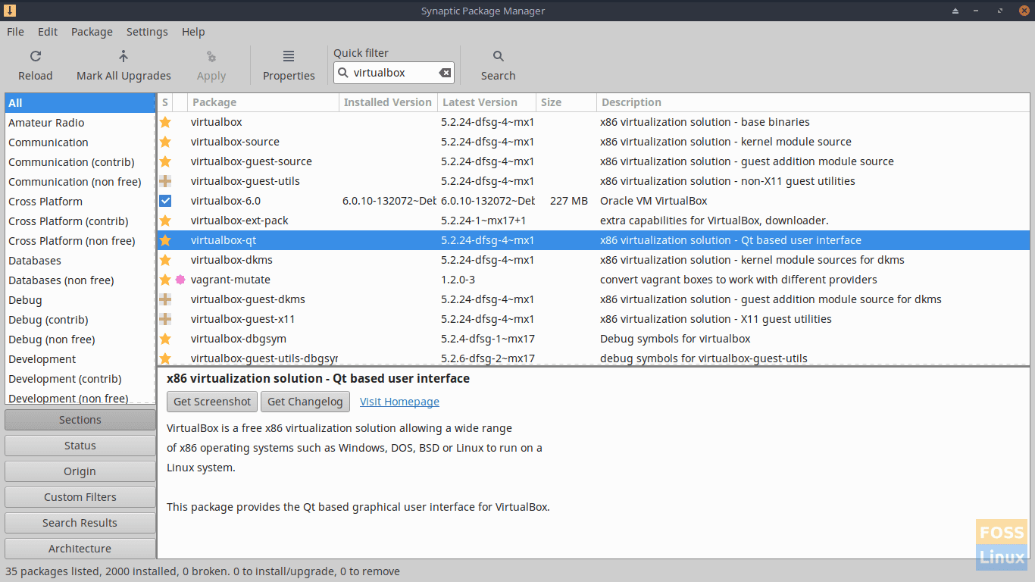Select the Development section
Screen dimensions: 1035x582
(x=80, y=359)
